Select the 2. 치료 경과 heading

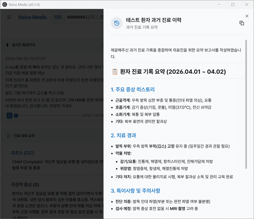tap(123, 135)
